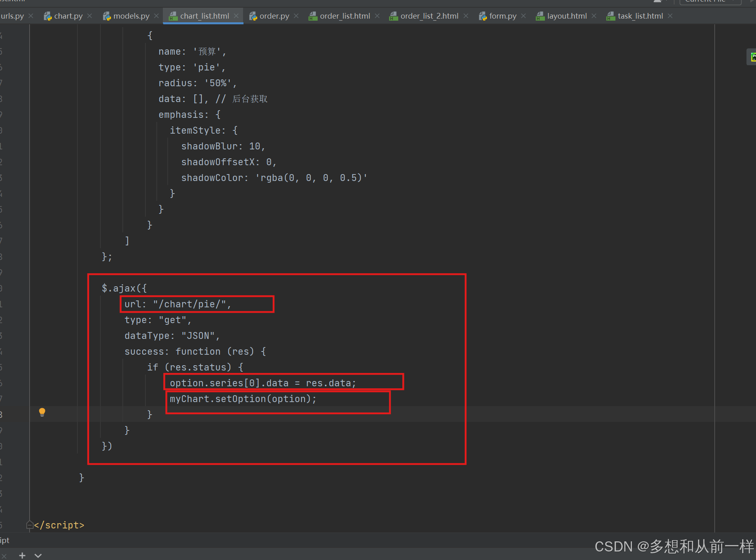Close the urls.py tab
The width and height of the screenshot is (756, 560).
tap(31, 16)
